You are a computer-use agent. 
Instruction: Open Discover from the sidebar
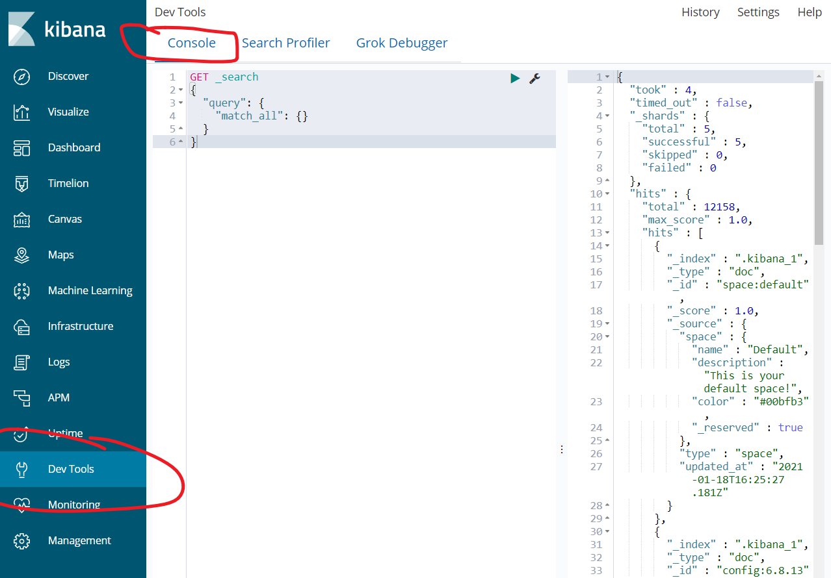[68, 76]
